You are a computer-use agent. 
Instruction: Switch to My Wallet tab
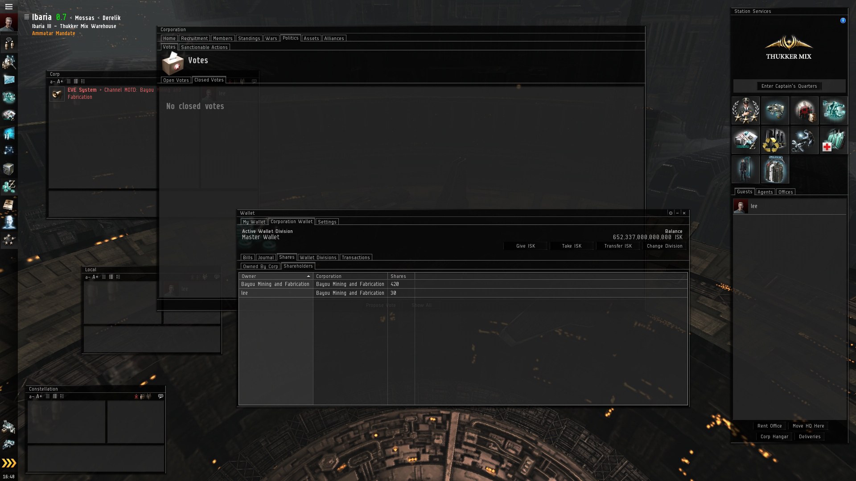point(254,222)
